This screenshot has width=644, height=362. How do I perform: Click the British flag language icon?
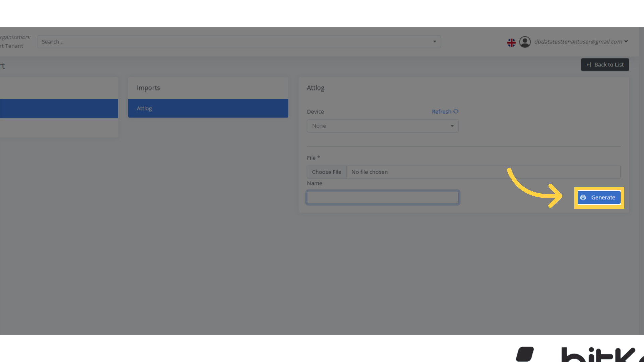511,42
